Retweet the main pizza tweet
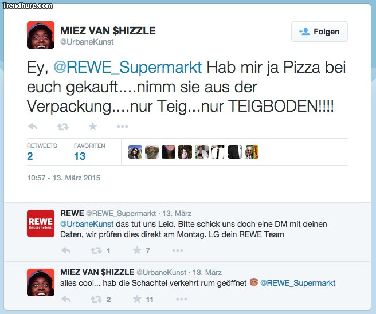The width and height of the screenshot is (376, 314). click(62, 127)
